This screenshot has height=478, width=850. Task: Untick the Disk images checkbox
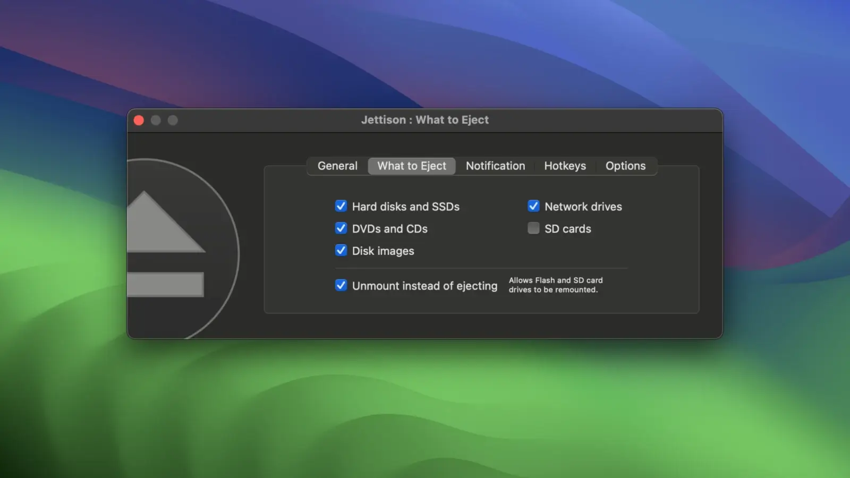coord(341,251)
